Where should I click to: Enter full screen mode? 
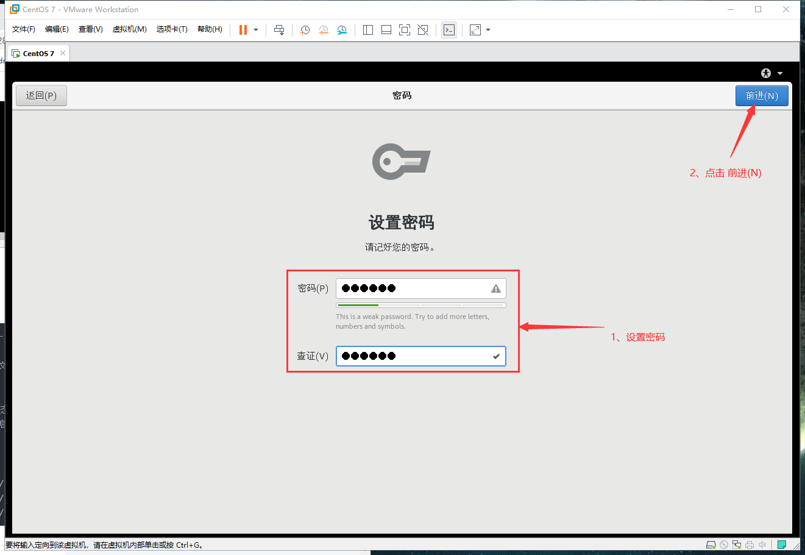click(x=405, y=30)
